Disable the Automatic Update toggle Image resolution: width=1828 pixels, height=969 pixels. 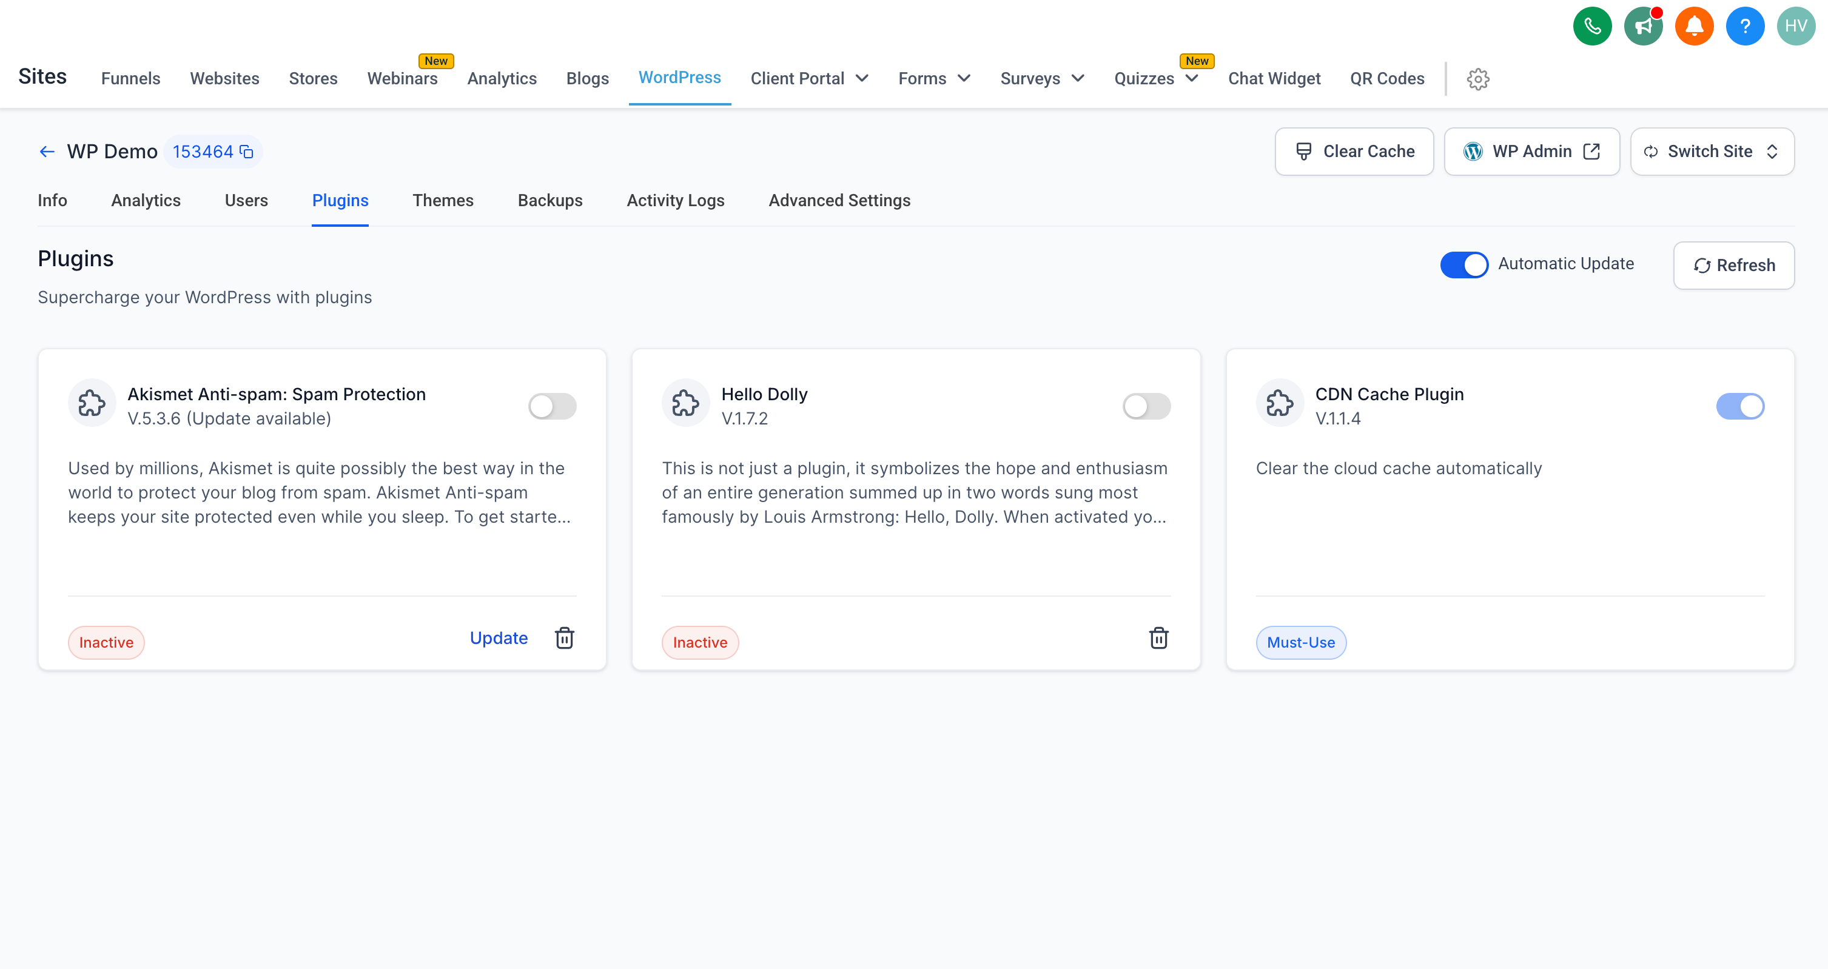pos(1463,264)
